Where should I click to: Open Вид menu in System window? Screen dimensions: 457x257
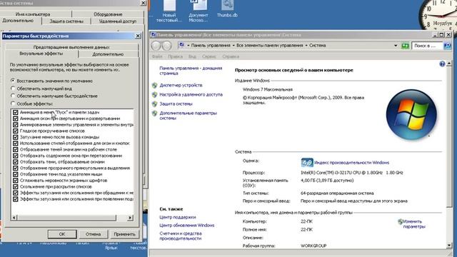tap(192, 56)
